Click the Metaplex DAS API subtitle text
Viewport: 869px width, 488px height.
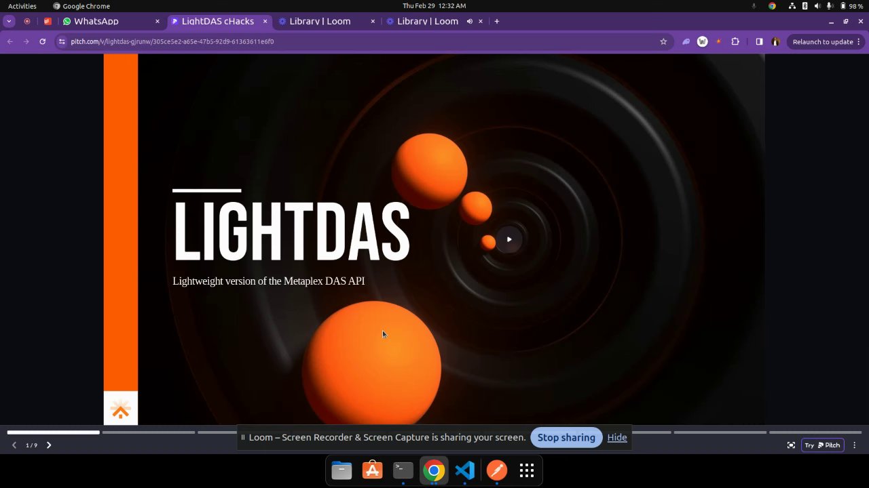point(269,281)
